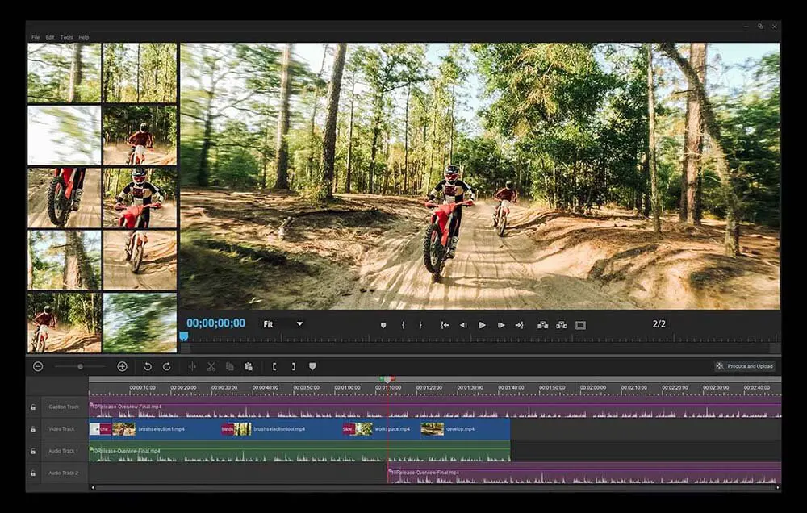Add marker in preview controls
The width and height of the screenshot is (807, 513).
[383, 325]
